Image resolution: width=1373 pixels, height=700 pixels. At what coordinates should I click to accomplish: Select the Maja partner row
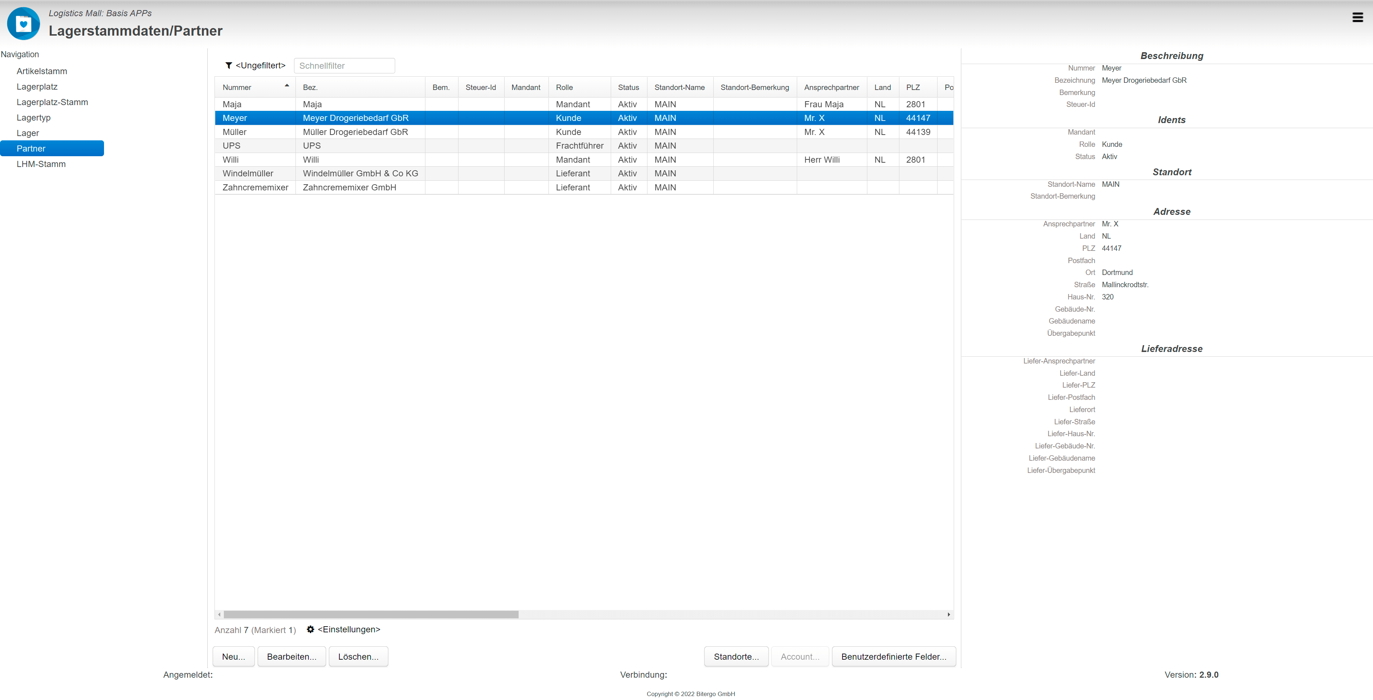[x=584, y=104]
